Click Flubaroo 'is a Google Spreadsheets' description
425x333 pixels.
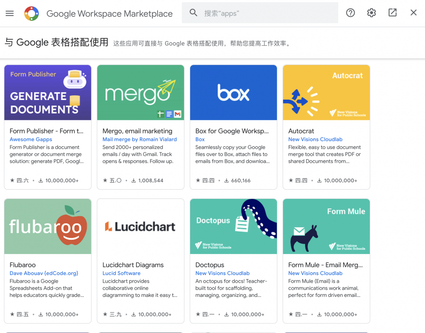(x=47, y=288)
